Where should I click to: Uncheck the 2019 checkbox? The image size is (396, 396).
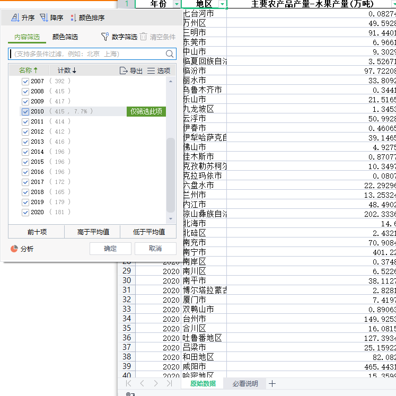[25, 203]
